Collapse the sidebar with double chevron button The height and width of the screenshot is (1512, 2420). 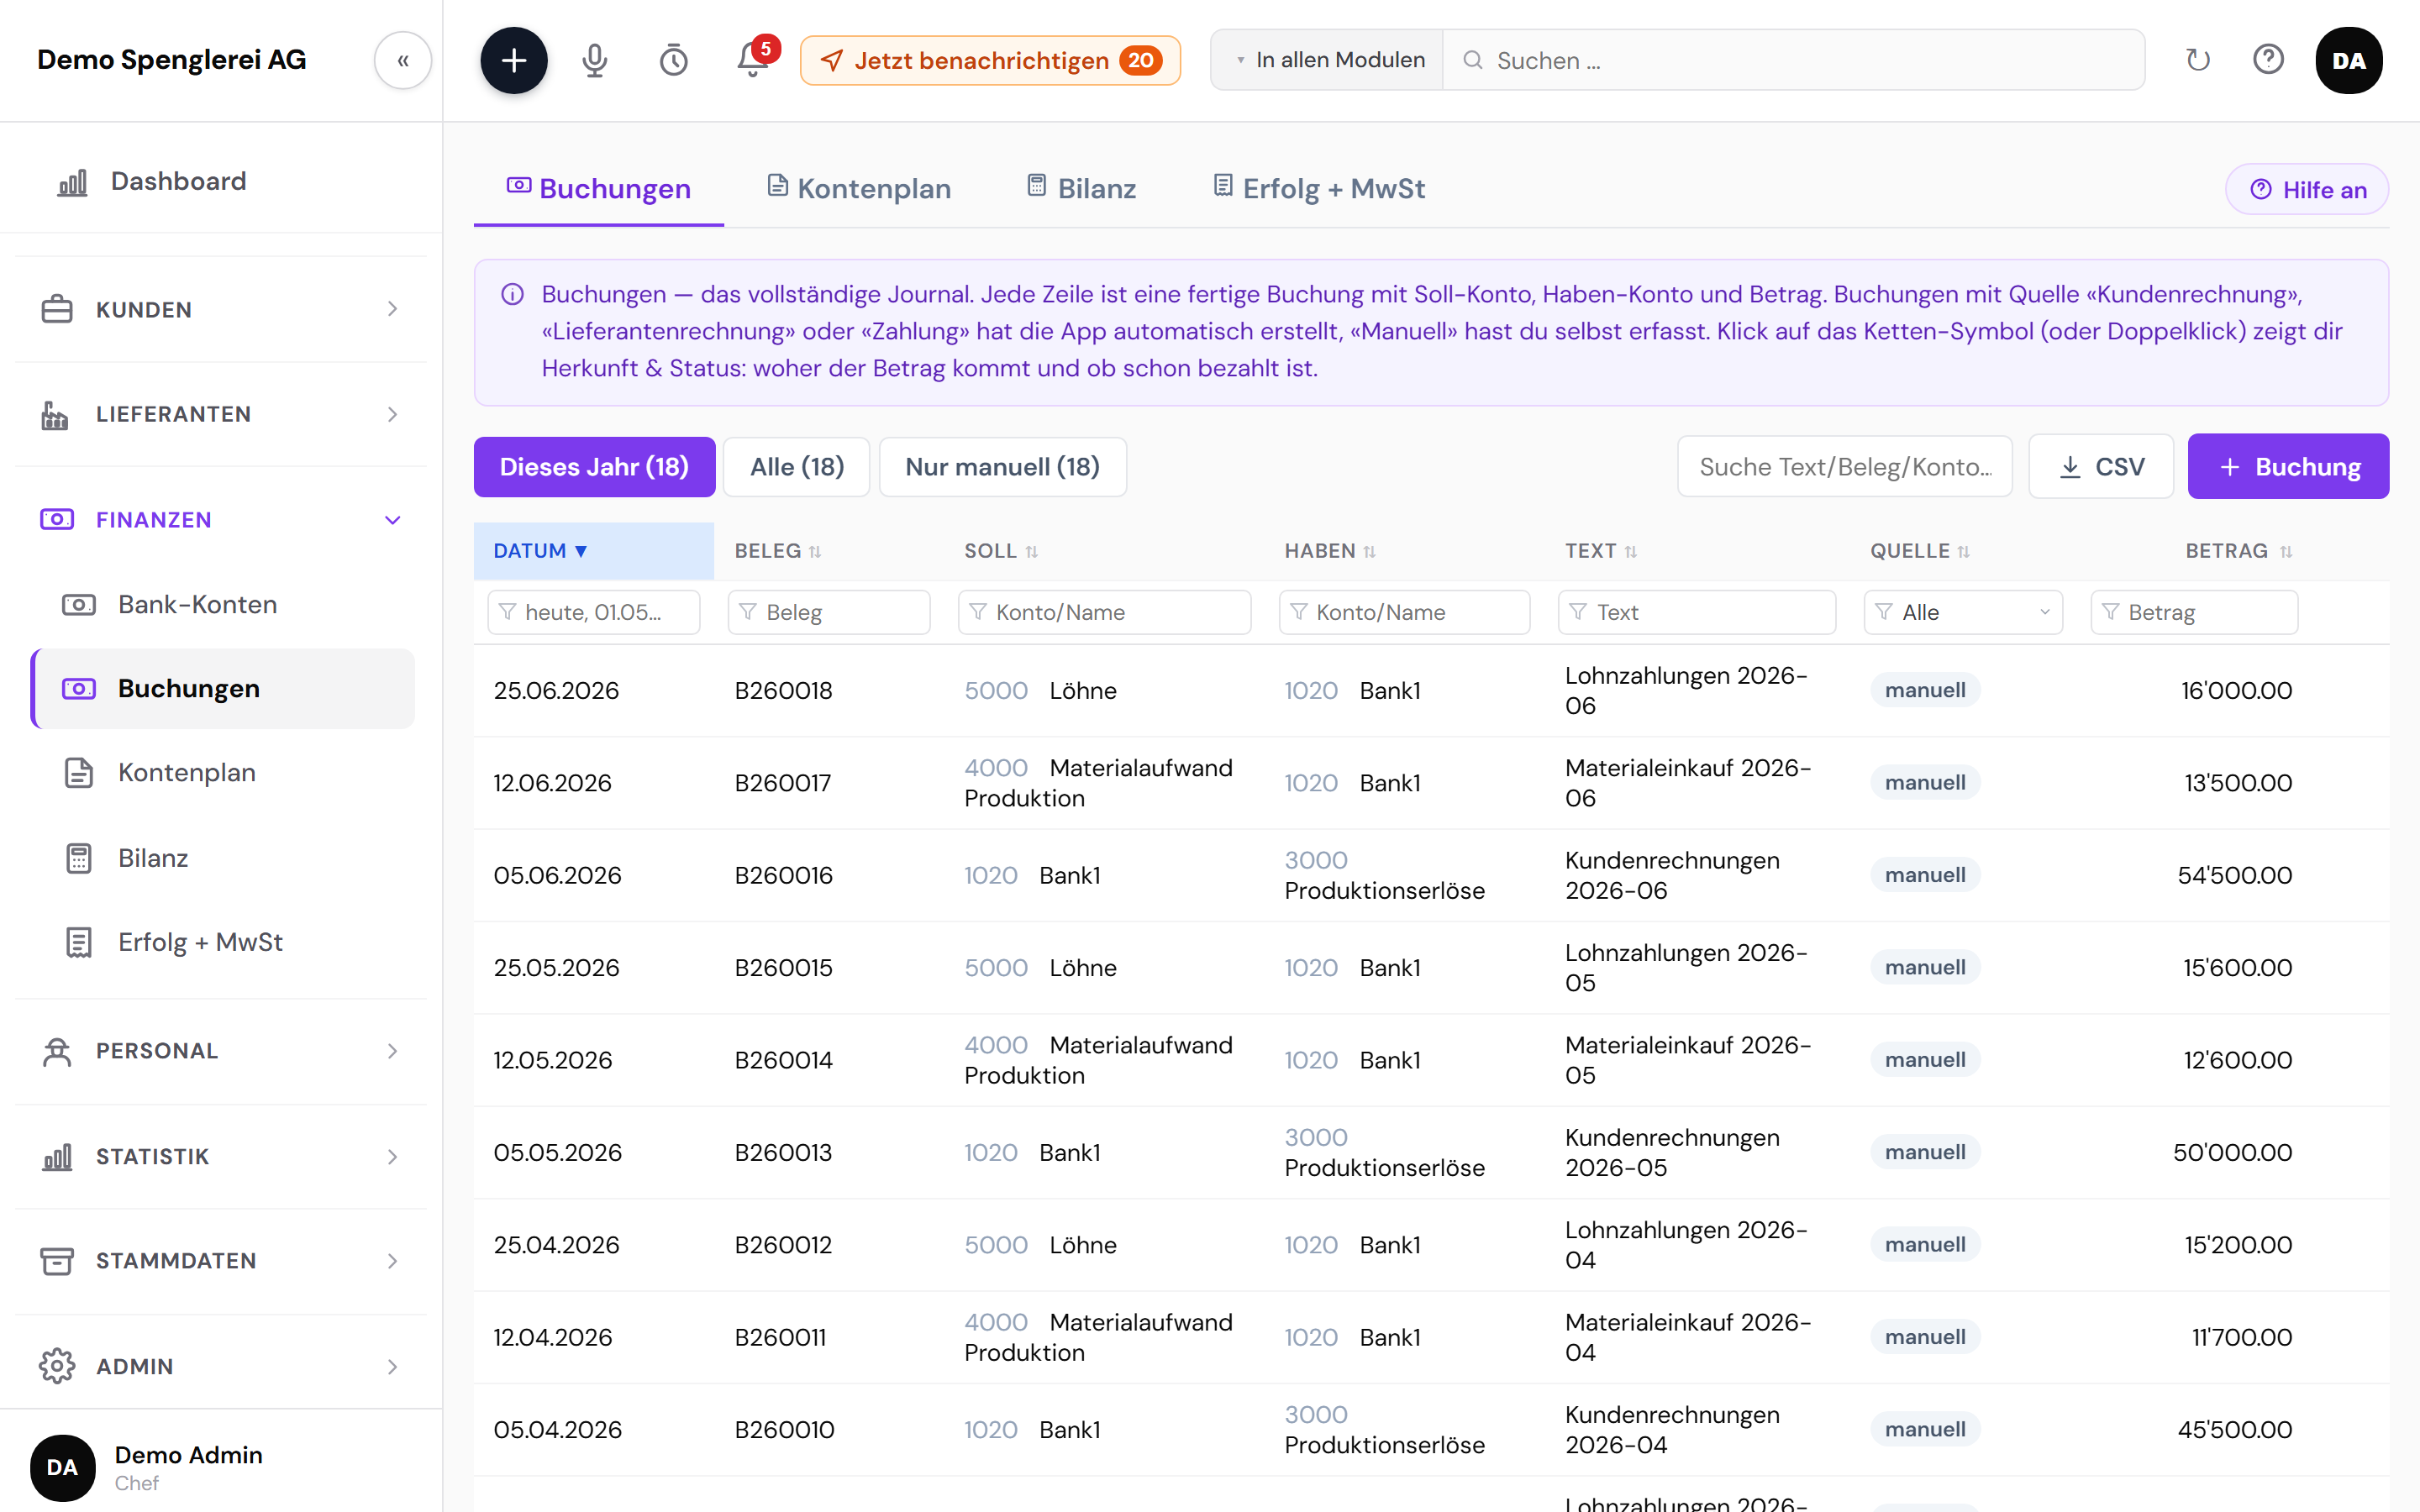(x=403, y=60)
